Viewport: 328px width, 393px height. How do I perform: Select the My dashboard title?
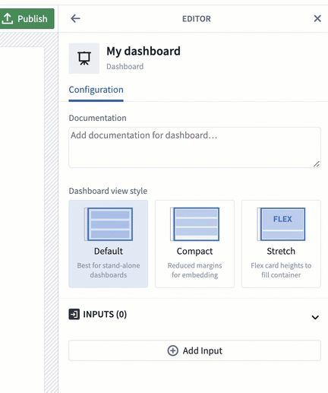(x=143, y=51)
